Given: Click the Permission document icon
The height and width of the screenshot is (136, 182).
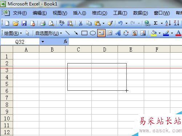Looking at the screenshot, I should [x=33, y=23].
